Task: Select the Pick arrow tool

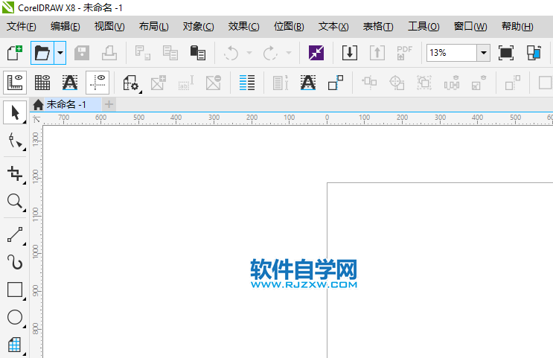Action: (15, 112)
